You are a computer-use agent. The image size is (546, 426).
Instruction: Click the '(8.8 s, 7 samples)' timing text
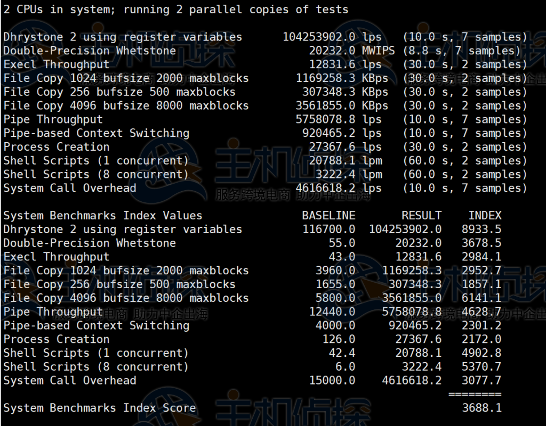tap(462, 51)
